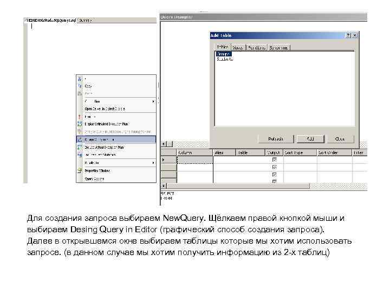390x293 pixels.
Task: Switch to the Tables tab
Action: [223, 47]
